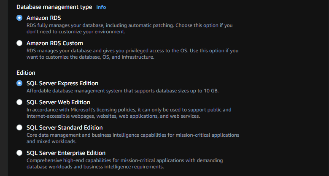The image size is (329, 176).
Task: Choose SQL Server Standard Edition radio button
Action: (19, 127)
